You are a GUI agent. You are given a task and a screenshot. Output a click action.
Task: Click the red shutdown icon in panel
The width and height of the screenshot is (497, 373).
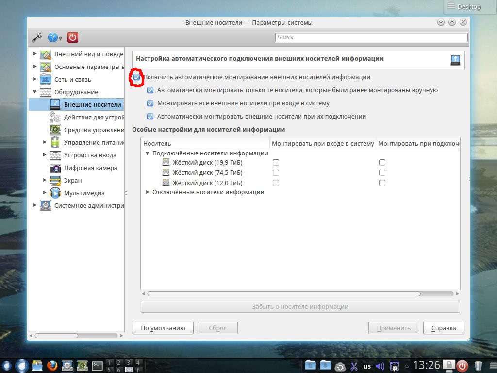[462, 366]
